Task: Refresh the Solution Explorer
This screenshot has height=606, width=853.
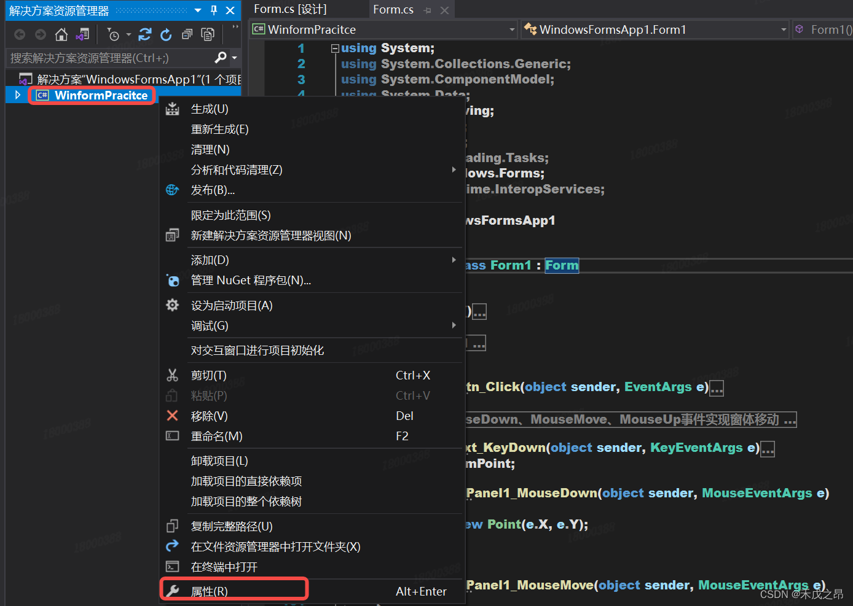Action: point(166,34)
